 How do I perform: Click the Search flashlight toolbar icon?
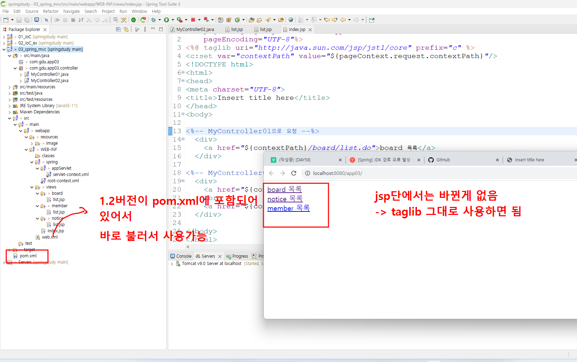pyautogui.click(x=268, y=20)
